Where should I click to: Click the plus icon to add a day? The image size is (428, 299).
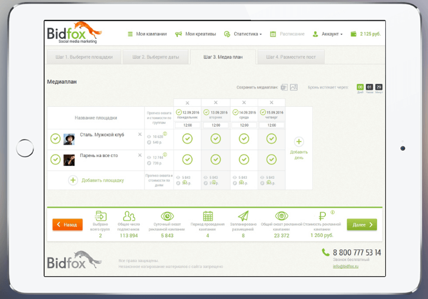pyautogui.click(x=298, y=142)
